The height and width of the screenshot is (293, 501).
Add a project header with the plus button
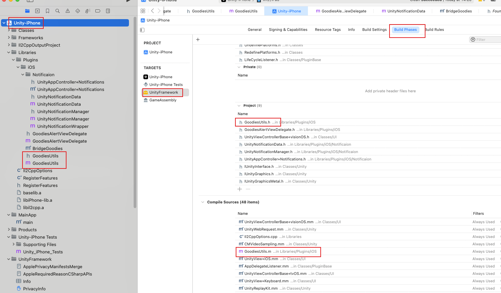pyautogui.click(x=239, y=189)
